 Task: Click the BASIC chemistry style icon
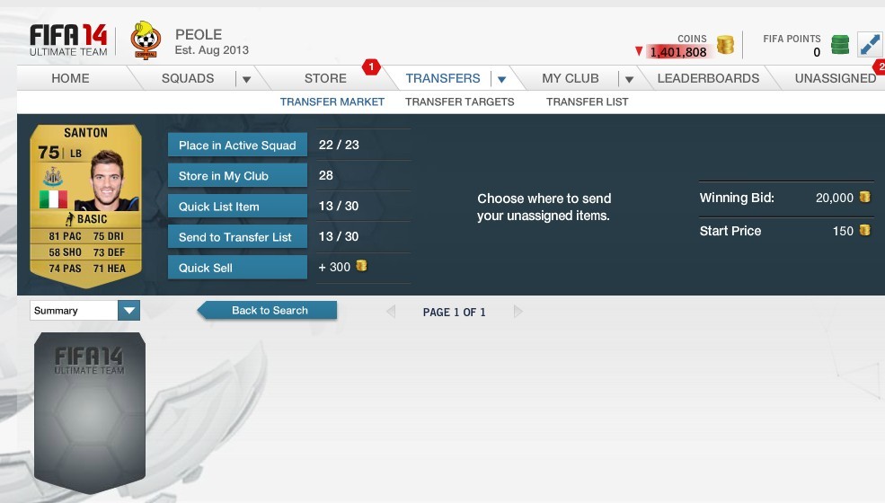[x=70, y=219]
